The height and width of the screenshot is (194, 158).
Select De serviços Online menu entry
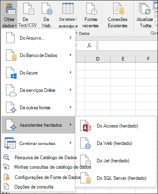(x=38, y=90)
